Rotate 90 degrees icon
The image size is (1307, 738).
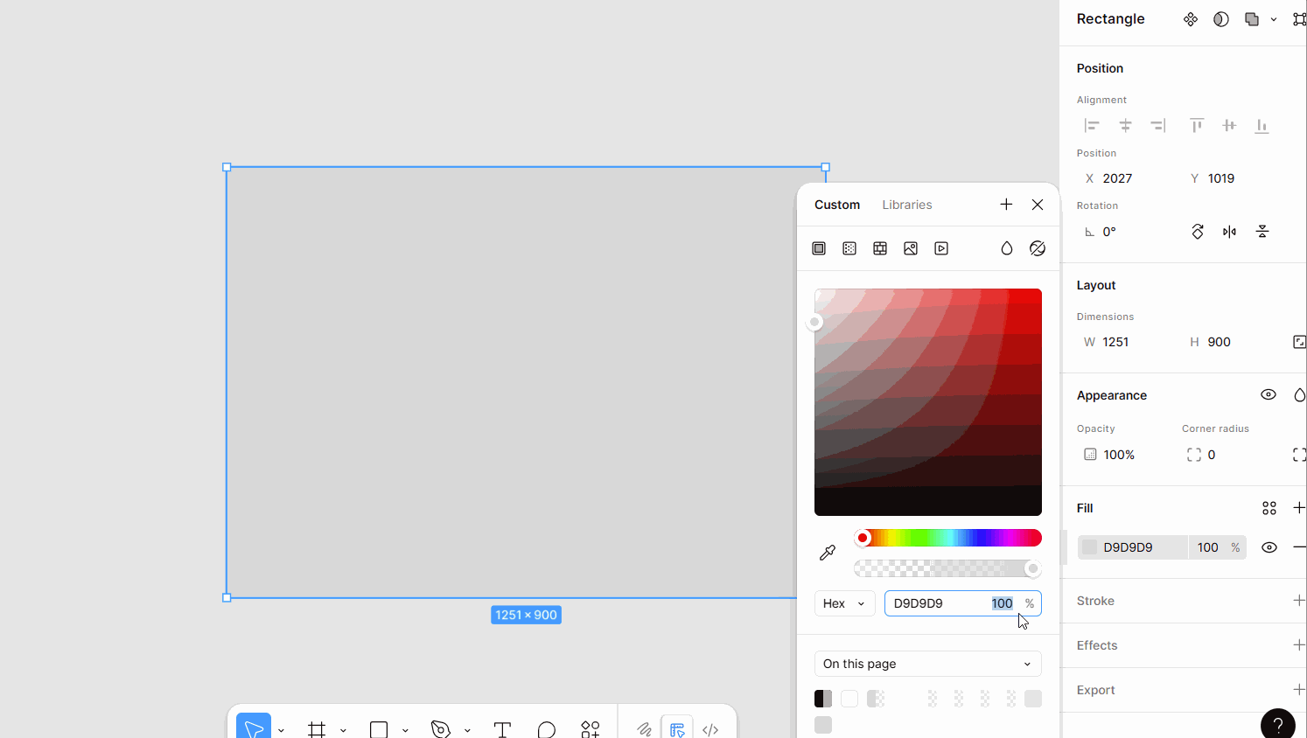[x=1198, y=232]
